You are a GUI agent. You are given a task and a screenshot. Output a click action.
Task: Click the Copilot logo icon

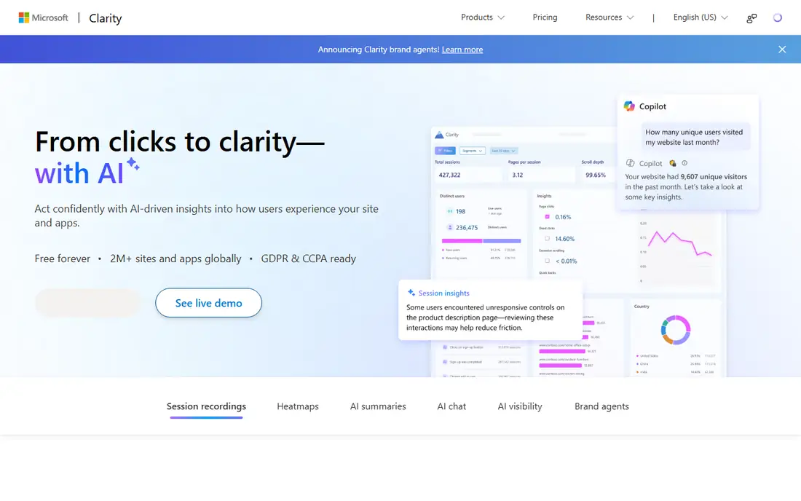629,106
